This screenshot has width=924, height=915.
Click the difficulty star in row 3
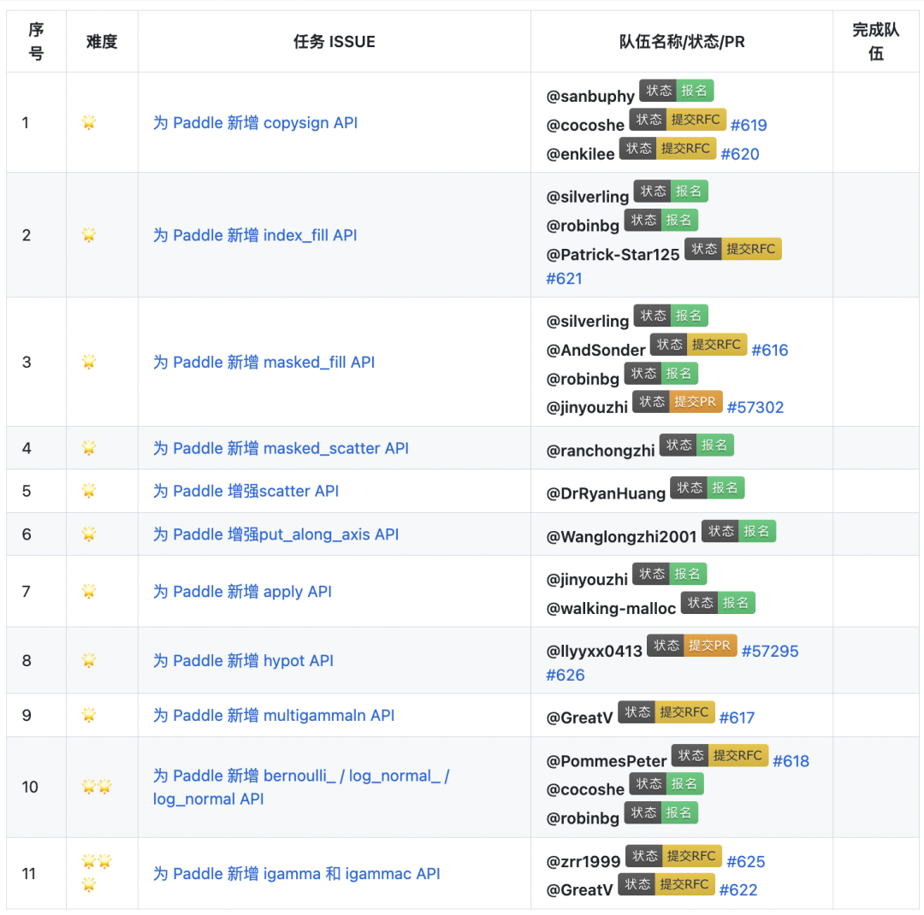tap(89, 361)
